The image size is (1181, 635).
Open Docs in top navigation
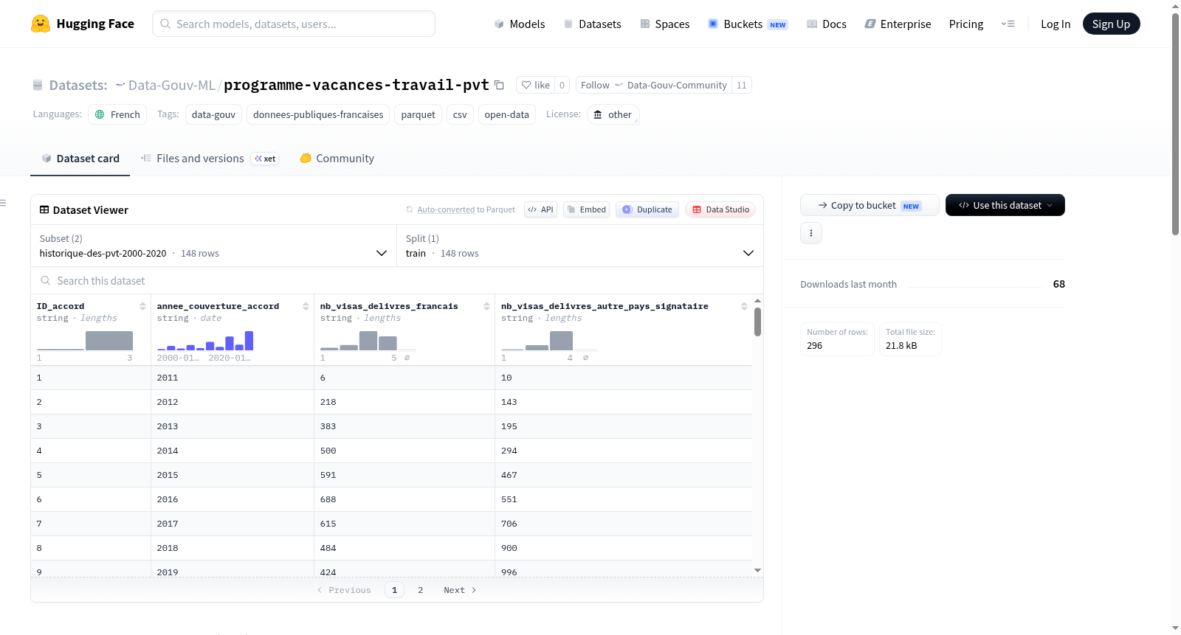(x=826, y=24)
